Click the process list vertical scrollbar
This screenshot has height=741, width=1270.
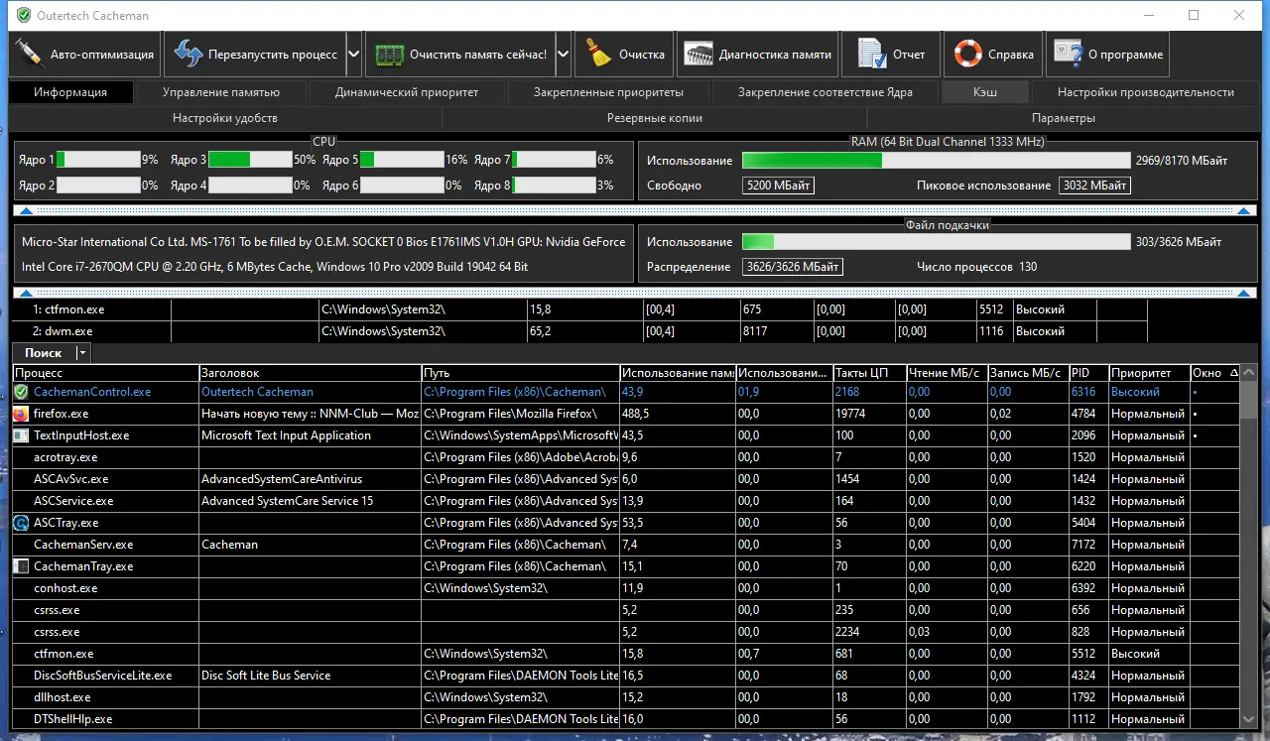pos(1250,546)
